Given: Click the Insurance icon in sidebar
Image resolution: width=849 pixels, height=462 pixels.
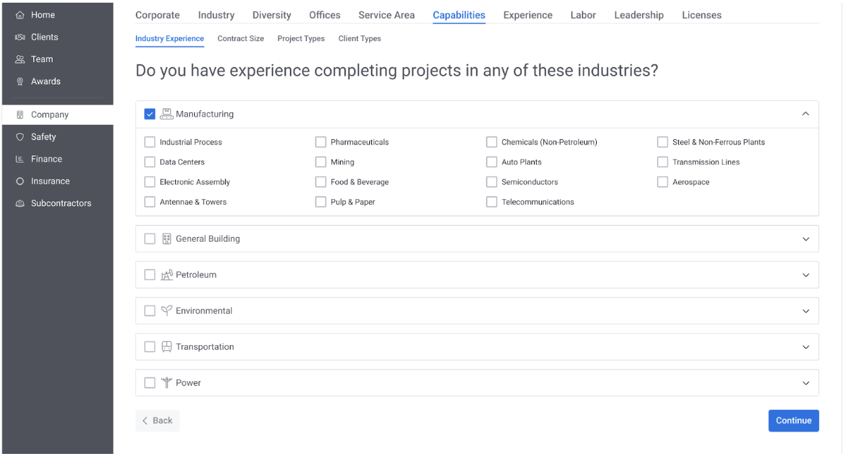Looking at the screenshot, I should click(20, 182).
